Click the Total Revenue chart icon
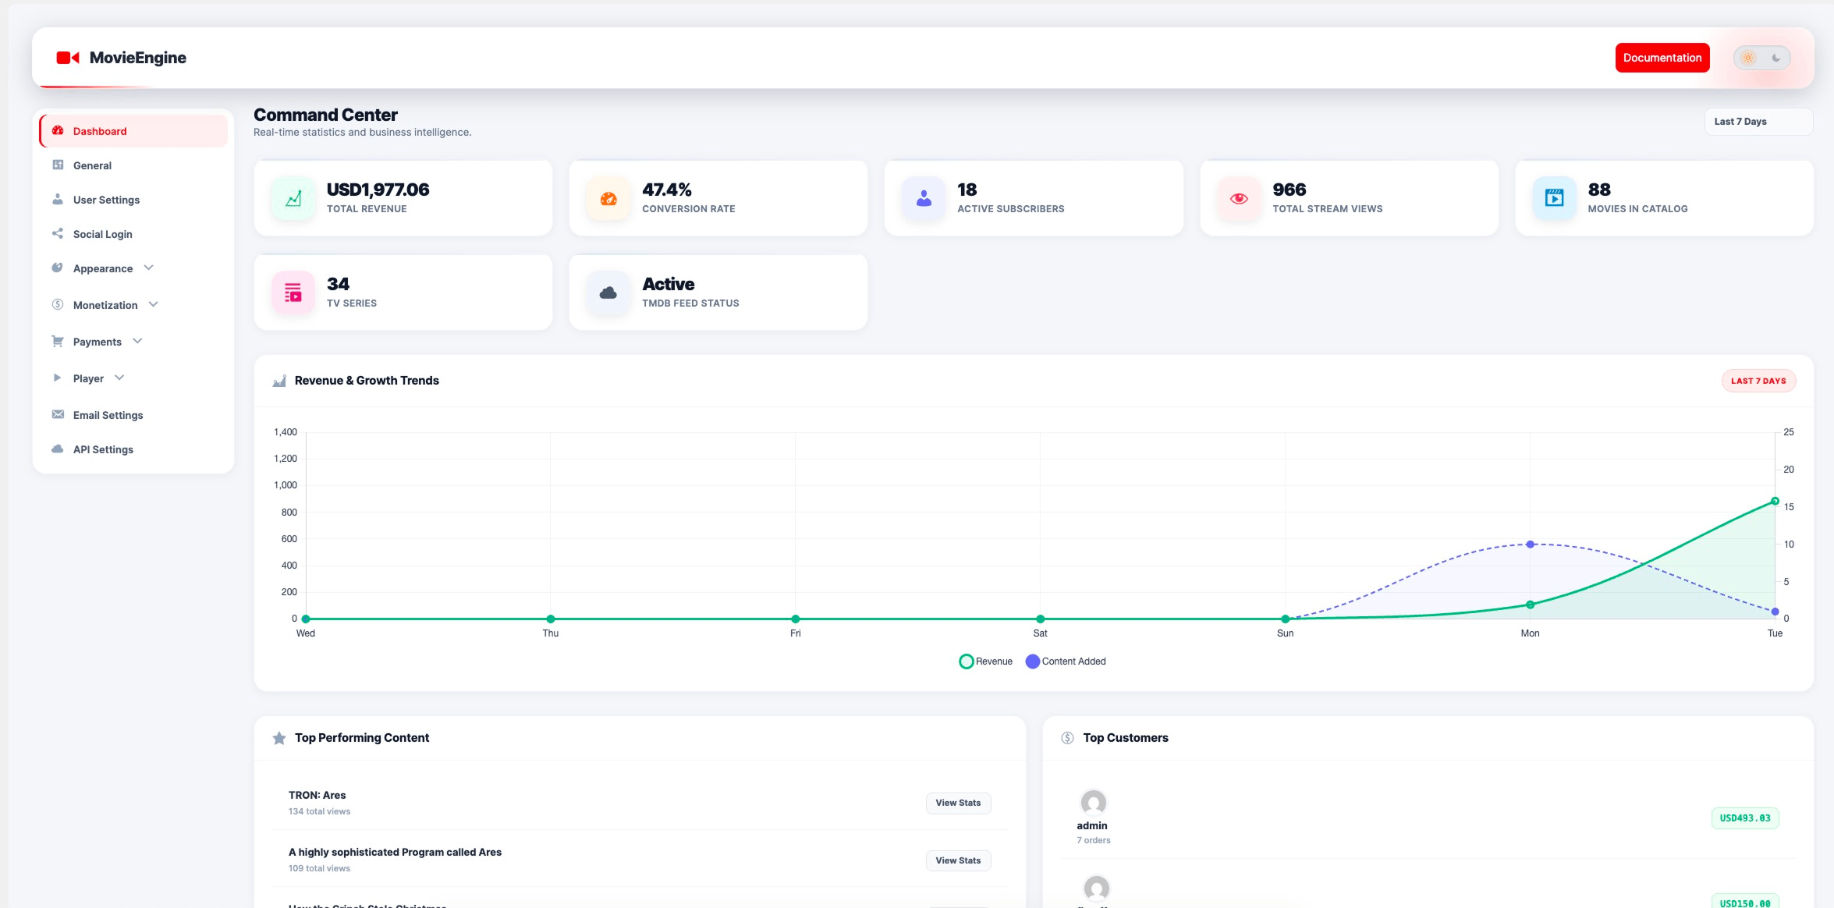The height and width of the screenshot is (908, 1834). [293, 199]
